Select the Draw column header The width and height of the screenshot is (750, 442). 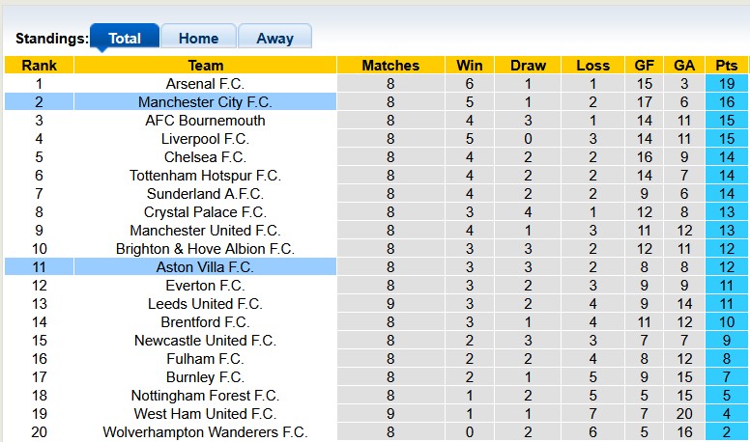528,66
